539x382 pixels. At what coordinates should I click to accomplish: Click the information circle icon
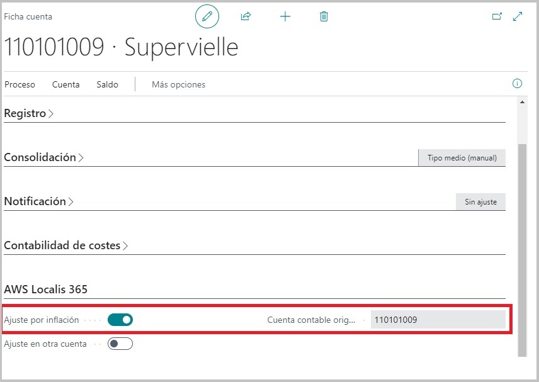point(517,84)
